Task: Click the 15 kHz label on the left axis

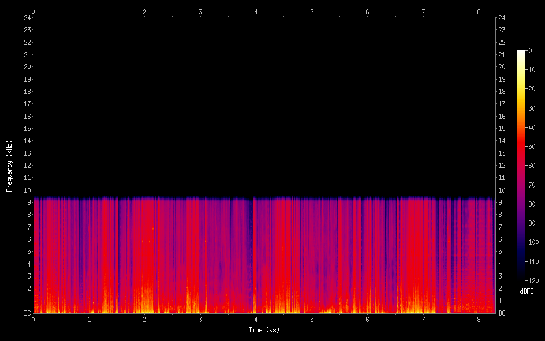Action: pos(27,129)
